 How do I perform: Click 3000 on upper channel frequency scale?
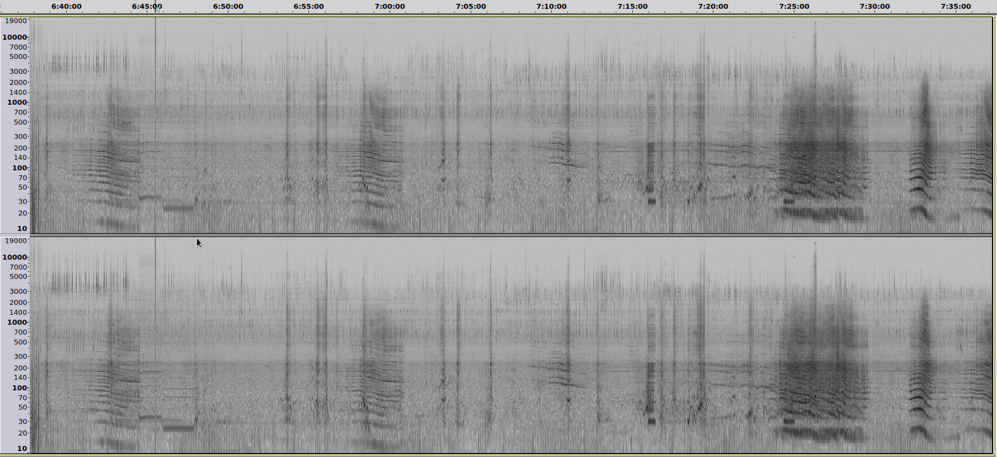[18, 72]
